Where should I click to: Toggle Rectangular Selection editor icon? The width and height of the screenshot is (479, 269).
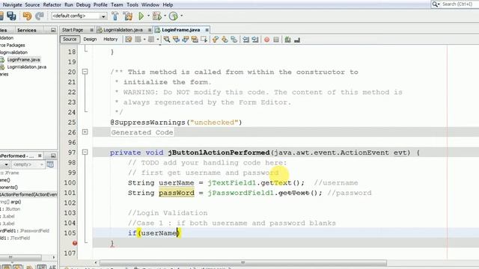(x=204, y=40)
